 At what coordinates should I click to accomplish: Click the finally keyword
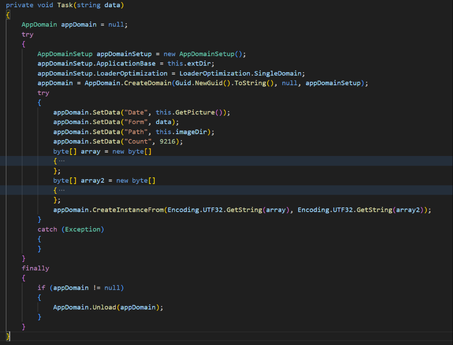[x=35, y=268]
